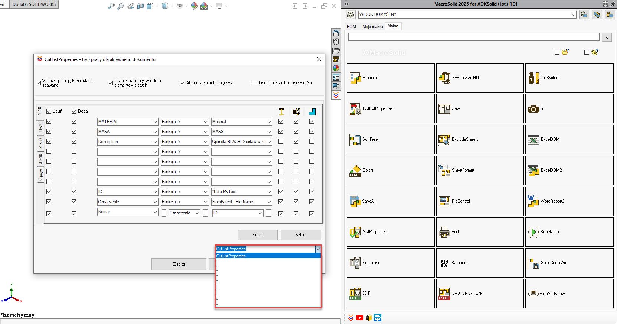Open the MATERIAL property name dropdown
This screenshot has height=324, width=617.
pos(155,121)
